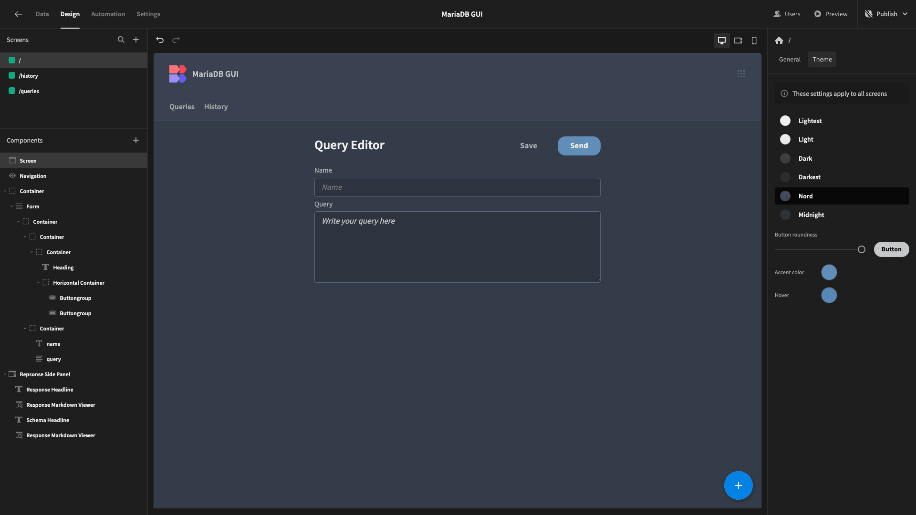The width and height of the screenshot is (916, 515).
Task: Add a new component with plus icon
Action: [x=136, y=140]
